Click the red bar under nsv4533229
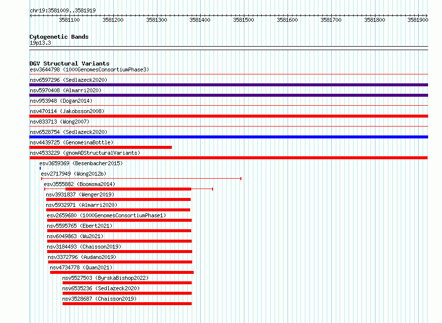442x323 pixels. click(228, 158)
